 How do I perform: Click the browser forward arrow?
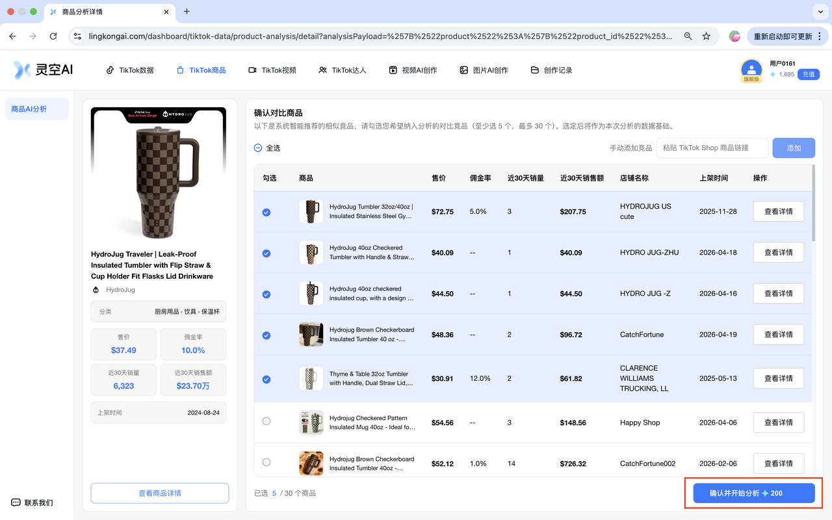tap(32, 36)
